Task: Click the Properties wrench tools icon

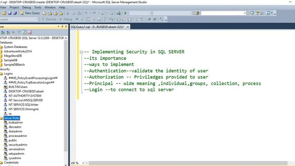Action: coord(262,13)
